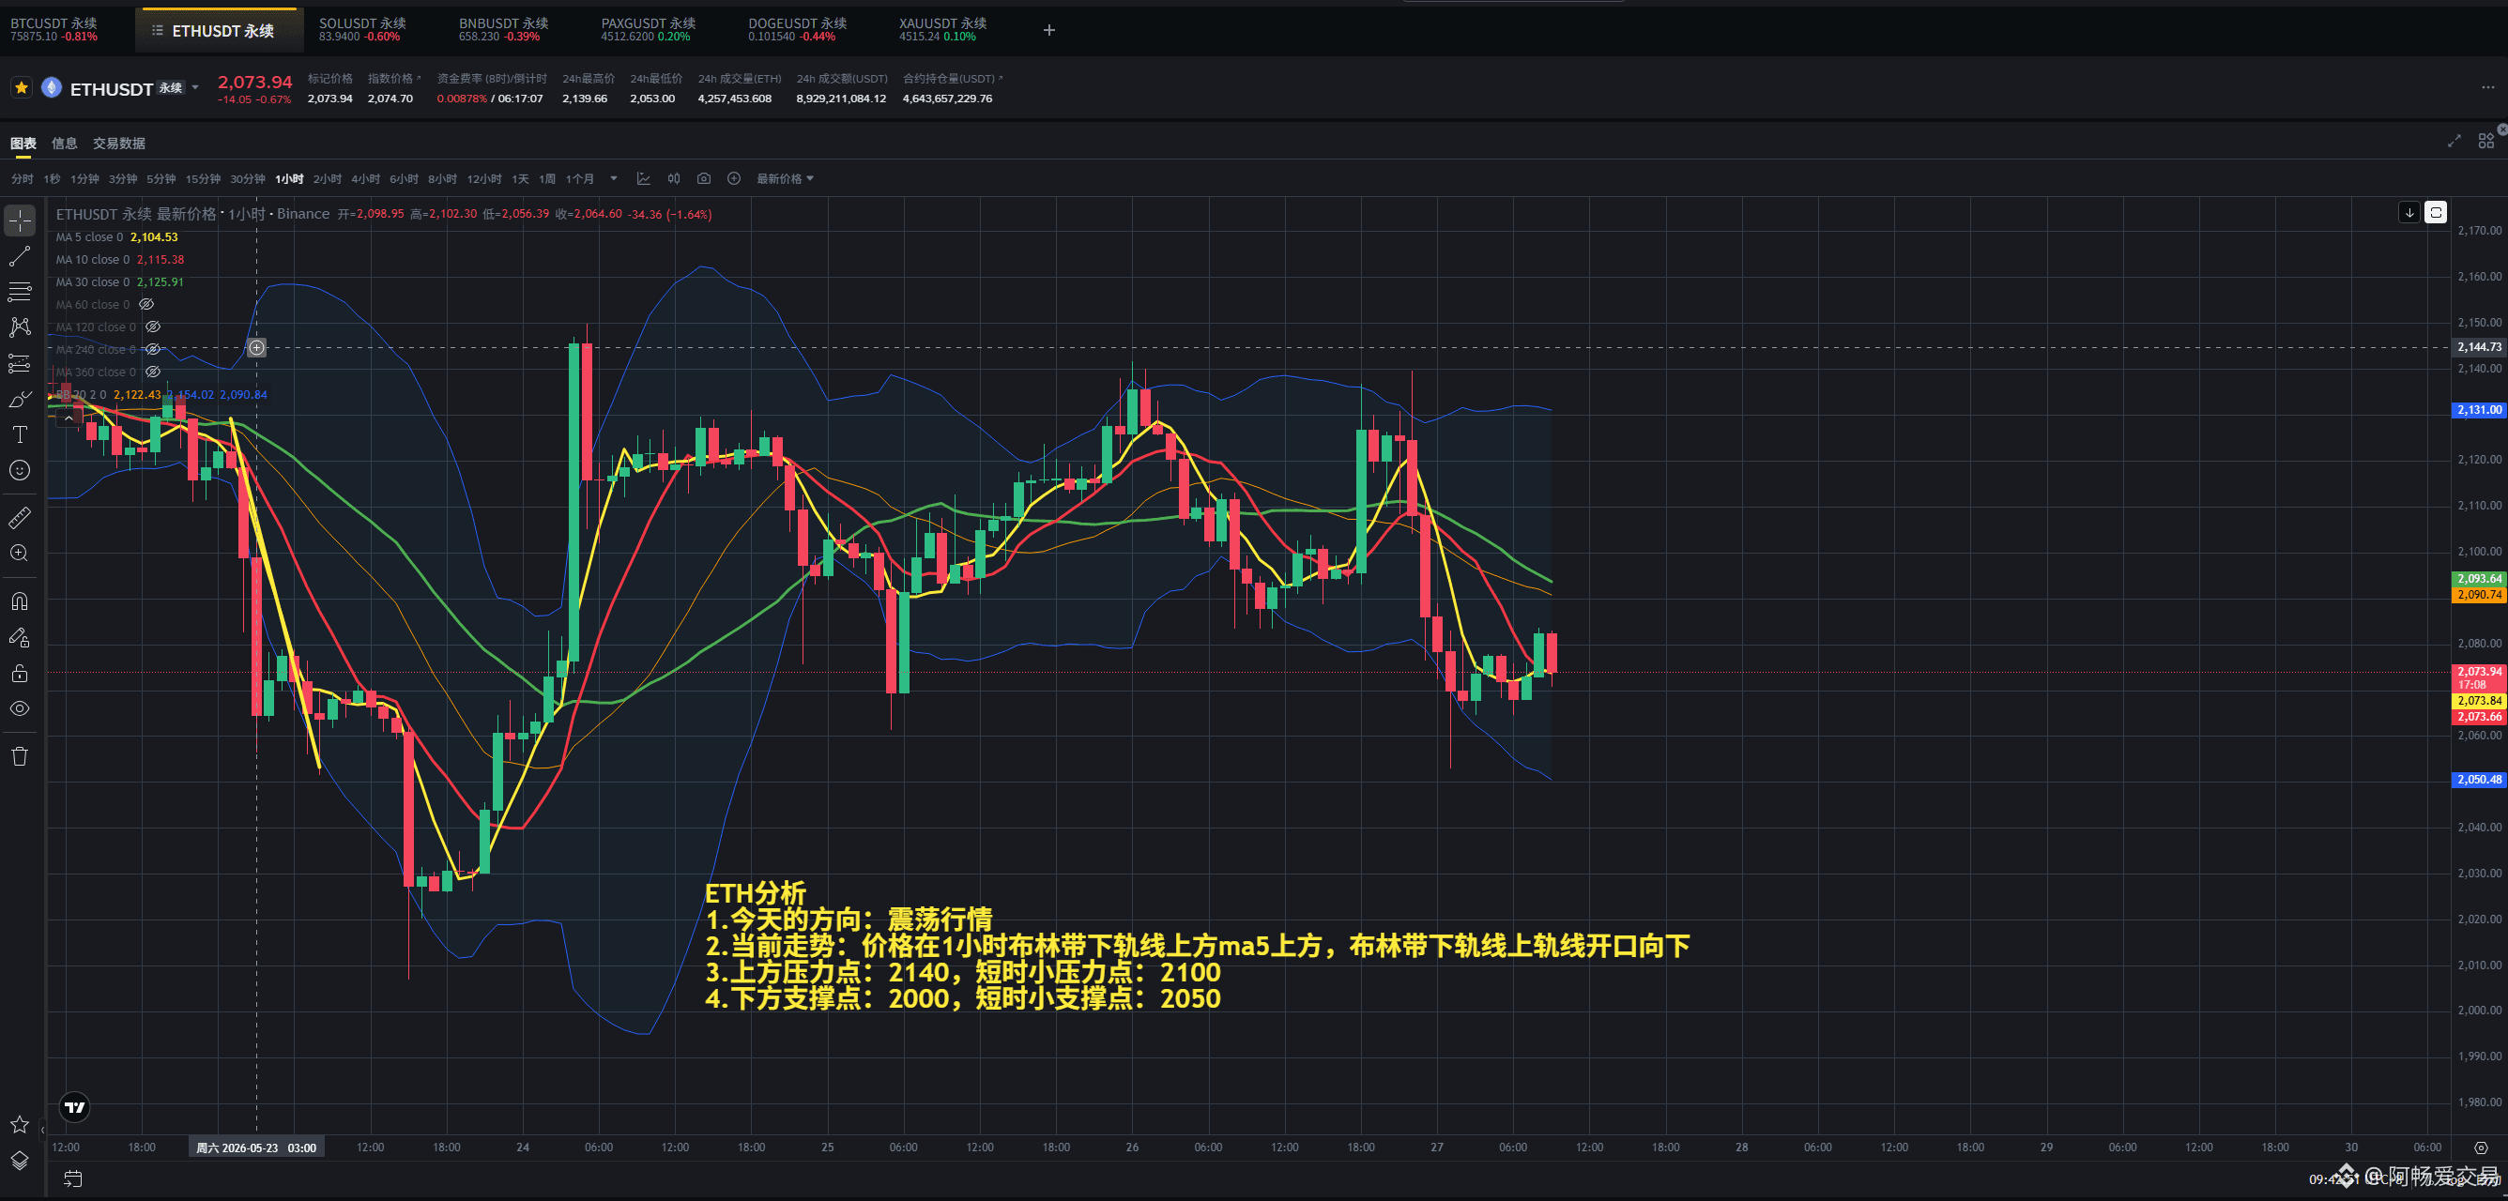
Task: Open the favorites star toolbar
Action: tap(20, 1125)
